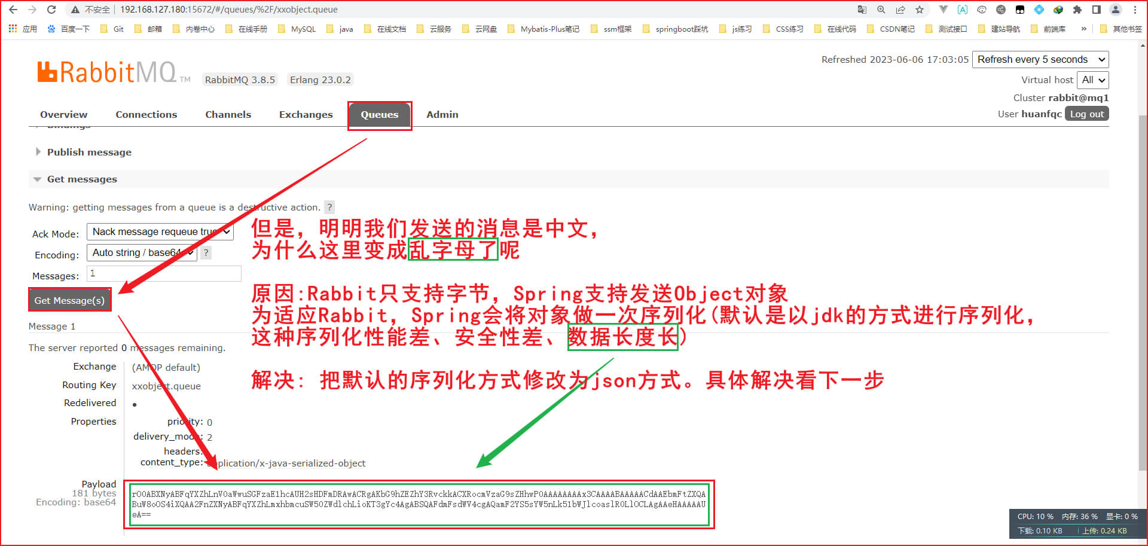Bookmark this page with the star icon
This screenshot has width=1148, height=546.
[x=920, y=10]
